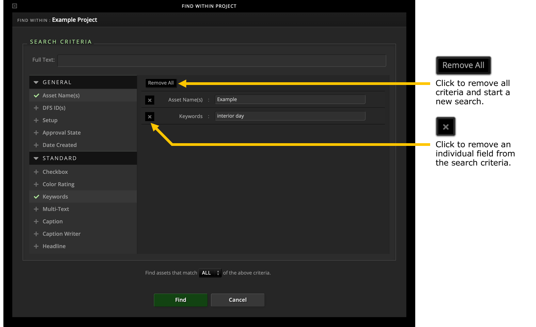This screenshot has width=536, height=327.
Task: Select the Approval State label
Action: [61, 133]
